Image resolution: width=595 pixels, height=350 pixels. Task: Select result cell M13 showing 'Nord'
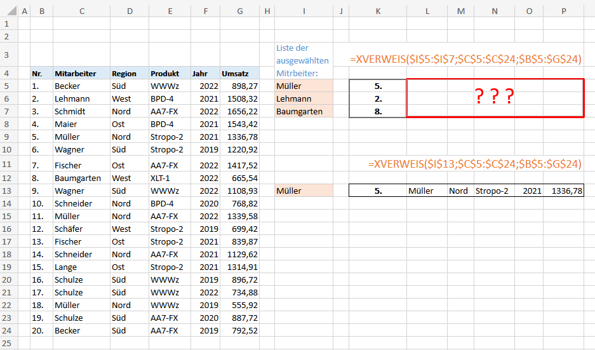(460, 191)
